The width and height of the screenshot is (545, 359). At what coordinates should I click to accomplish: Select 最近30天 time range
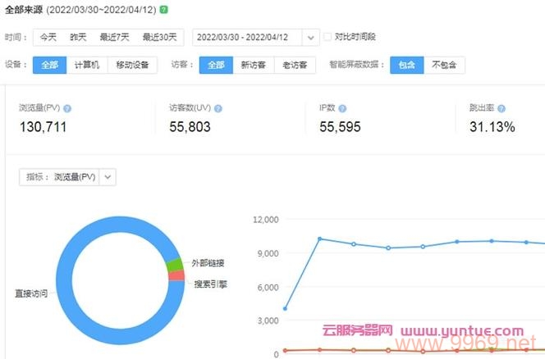[x=159, y=37]
